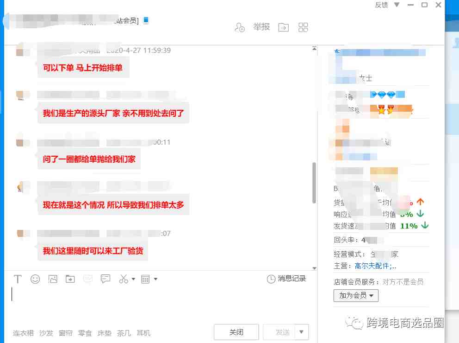
Task: Open the apps grid icon in header
Action: point(303,27)
